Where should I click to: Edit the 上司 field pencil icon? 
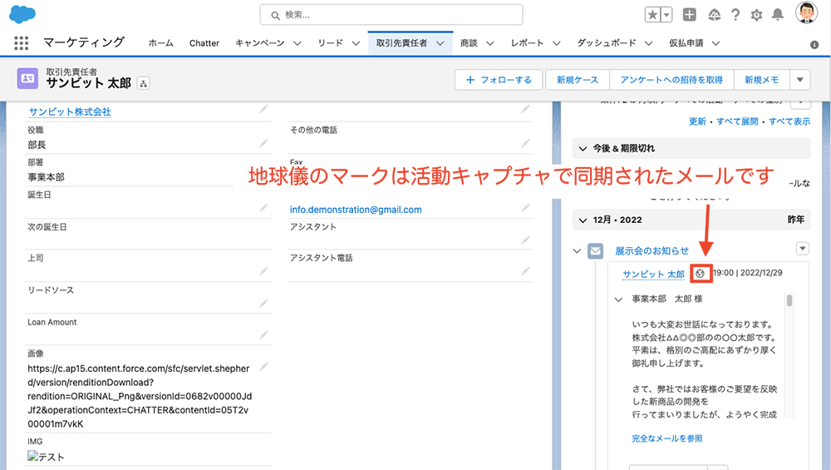tap(263, 271)
